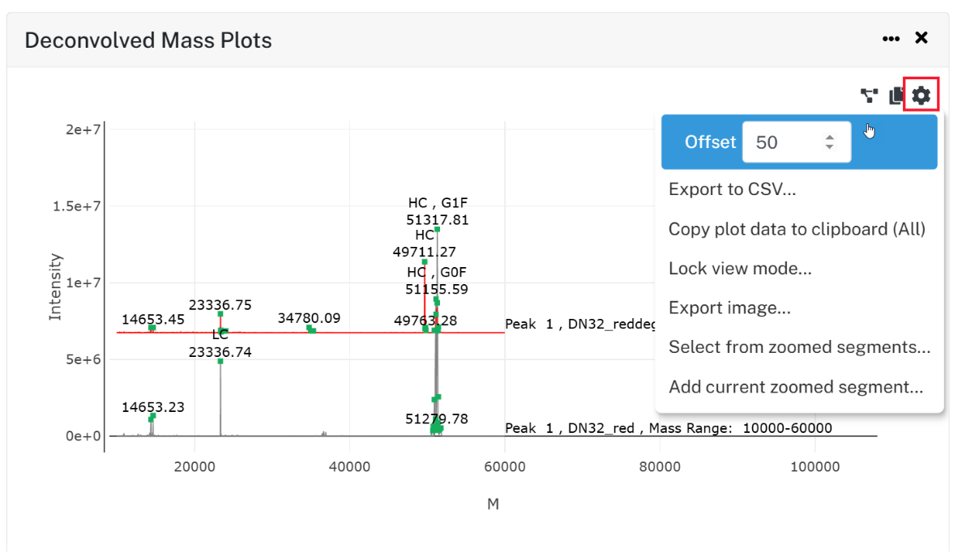Screen dimensions: 979x552
Task: Click the network graph layout icon
Action: [x=870, y=96]
